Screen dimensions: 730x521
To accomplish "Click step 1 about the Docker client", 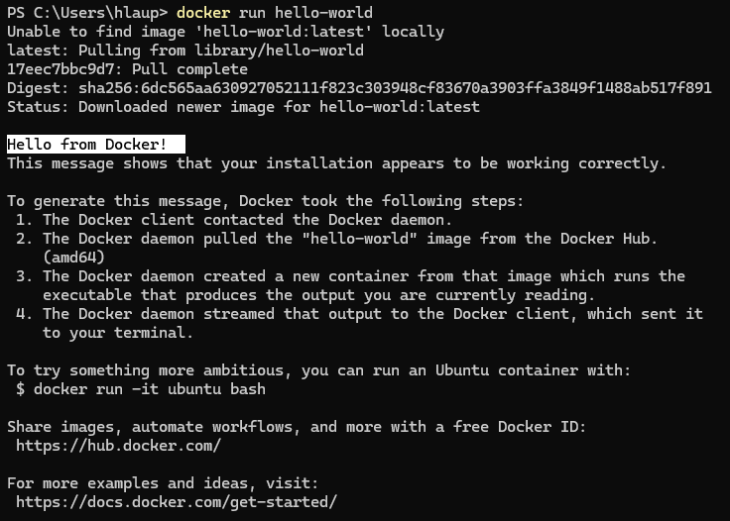I will click(238, 220).
